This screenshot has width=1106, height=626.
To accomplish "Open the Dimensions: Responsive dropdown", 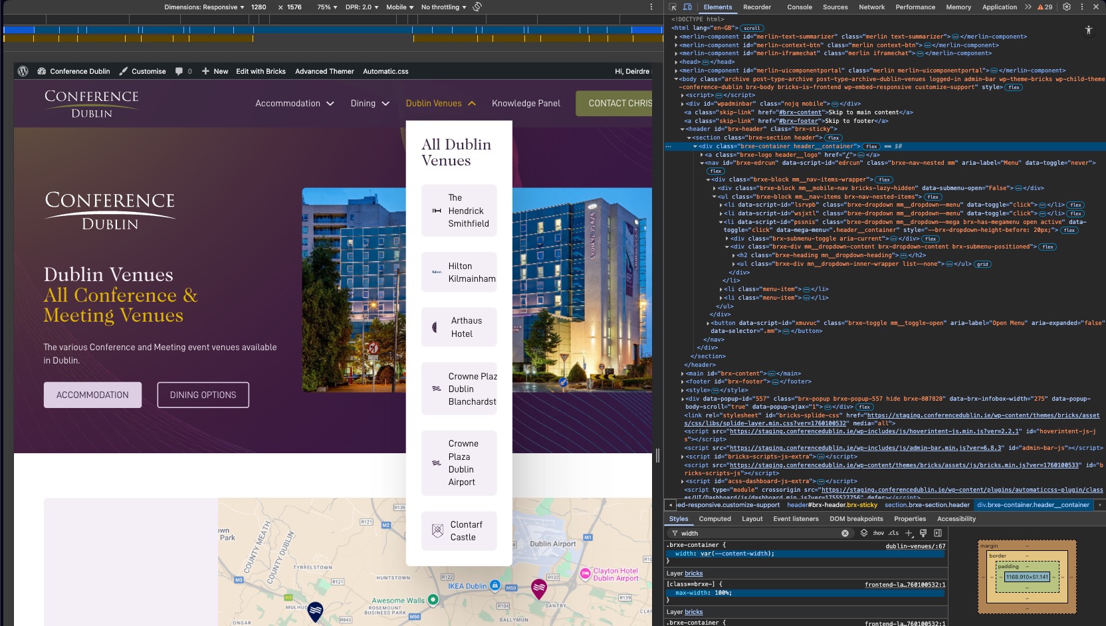I will 204,7.
